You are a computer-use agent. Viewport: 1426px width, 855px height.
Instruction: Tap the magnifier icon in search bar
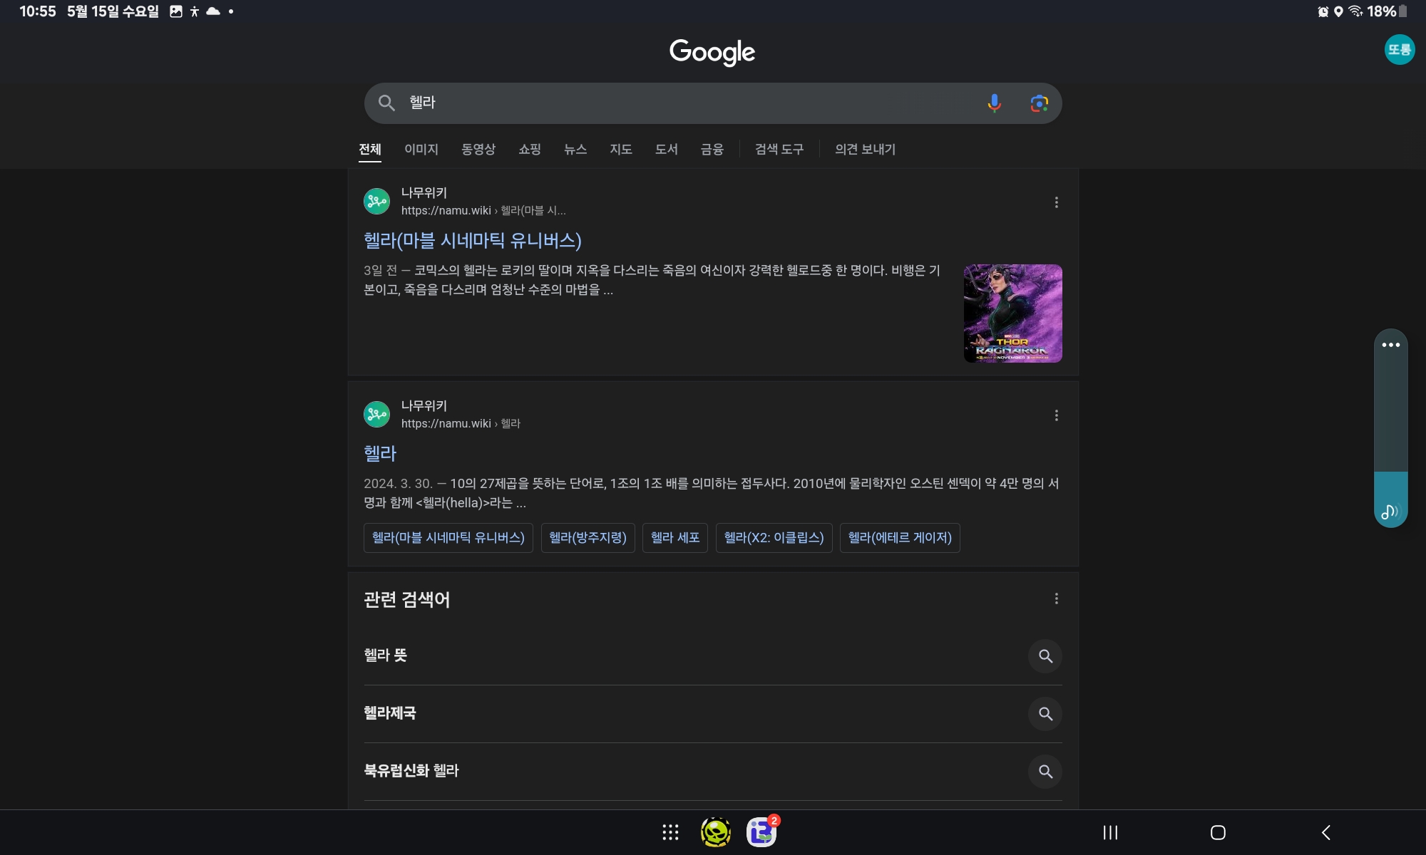[x=386, y=103]
